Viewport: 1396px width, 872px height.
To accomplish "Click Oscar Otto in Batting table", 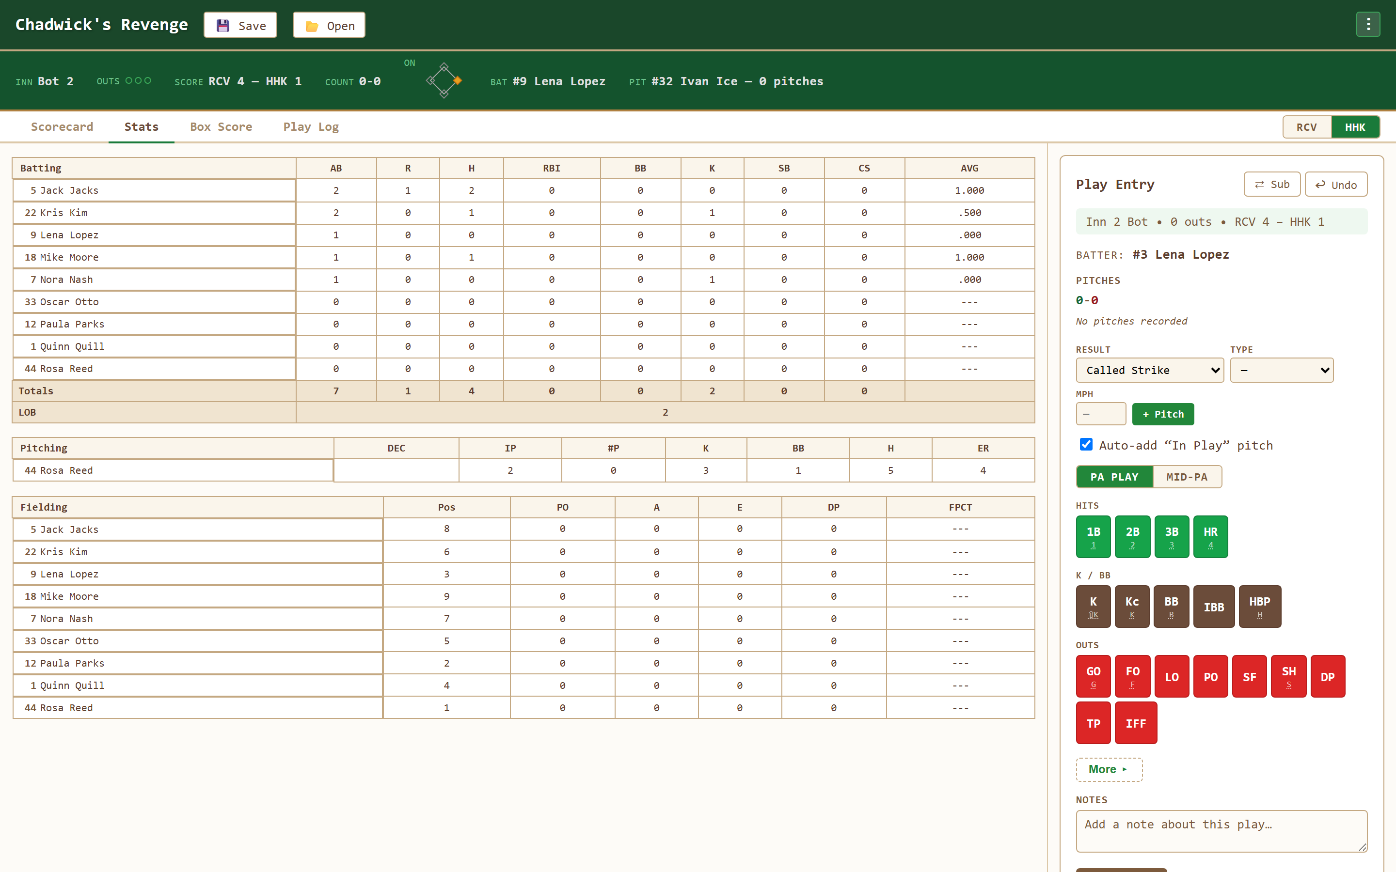I will pos(154,302).
